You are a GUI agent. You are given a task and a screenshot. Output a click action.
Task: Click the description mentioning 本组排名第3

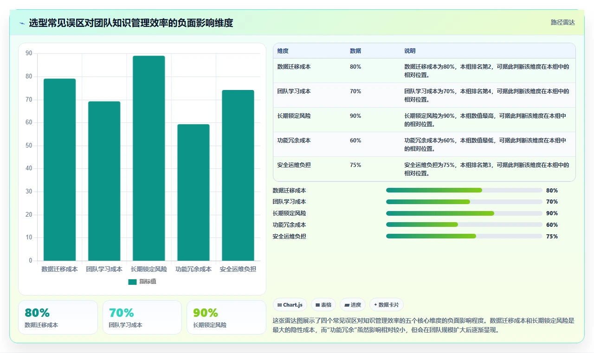(x=487, y=169)
